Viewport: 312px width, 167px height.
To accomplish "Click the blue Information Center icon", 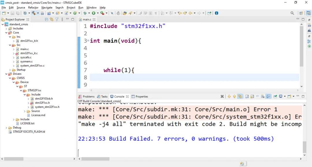I will (216, 13).
